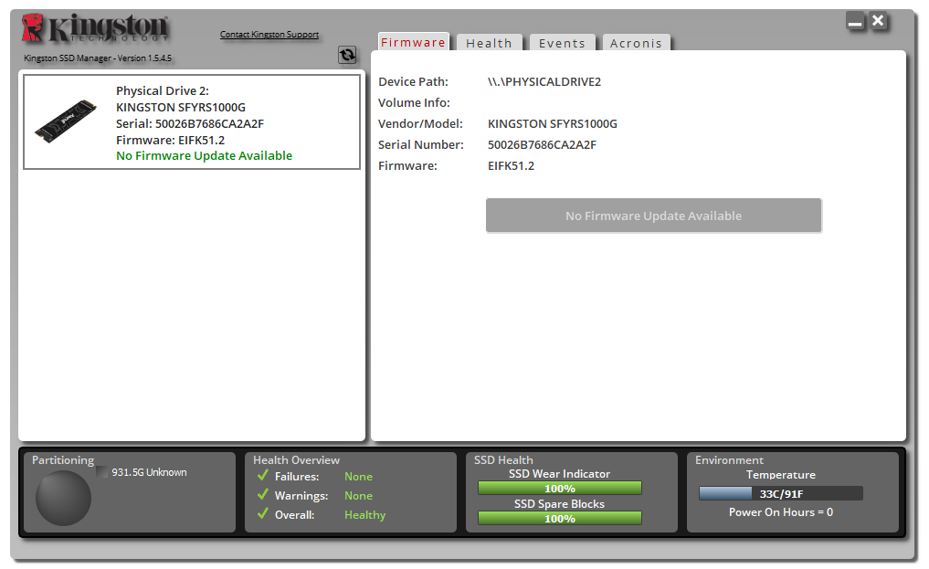Click the KINGSTON SFYRS1000G model value in Firmware panel
929x569 pixels.
coord(552,123)
